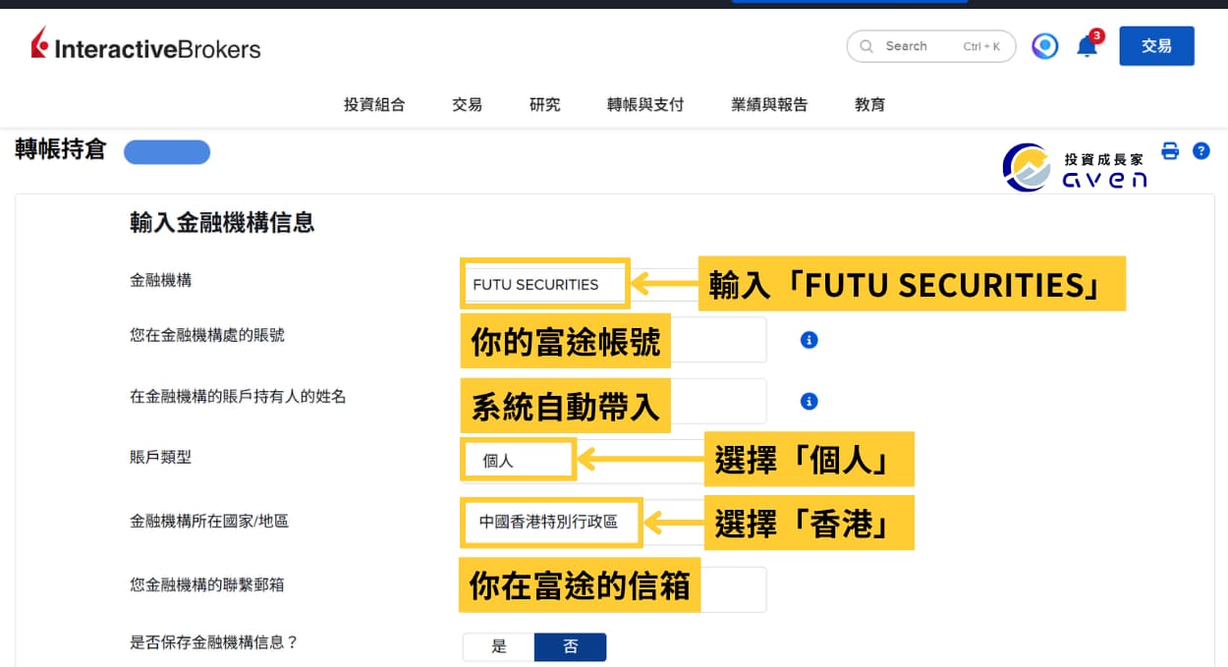Click the blue 交易 button
The width and height of the screenshot is (1228, 667).
pyautogui.click(x=1156, y=46)
